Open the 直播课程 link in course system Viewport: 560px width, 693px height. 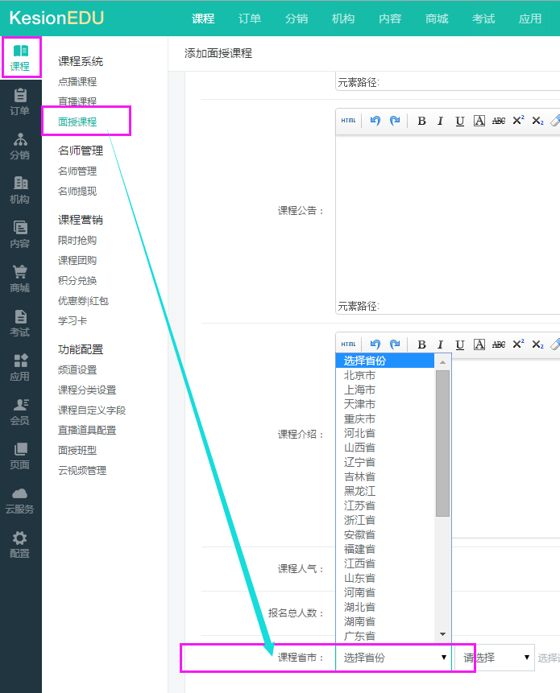(77, 102)
